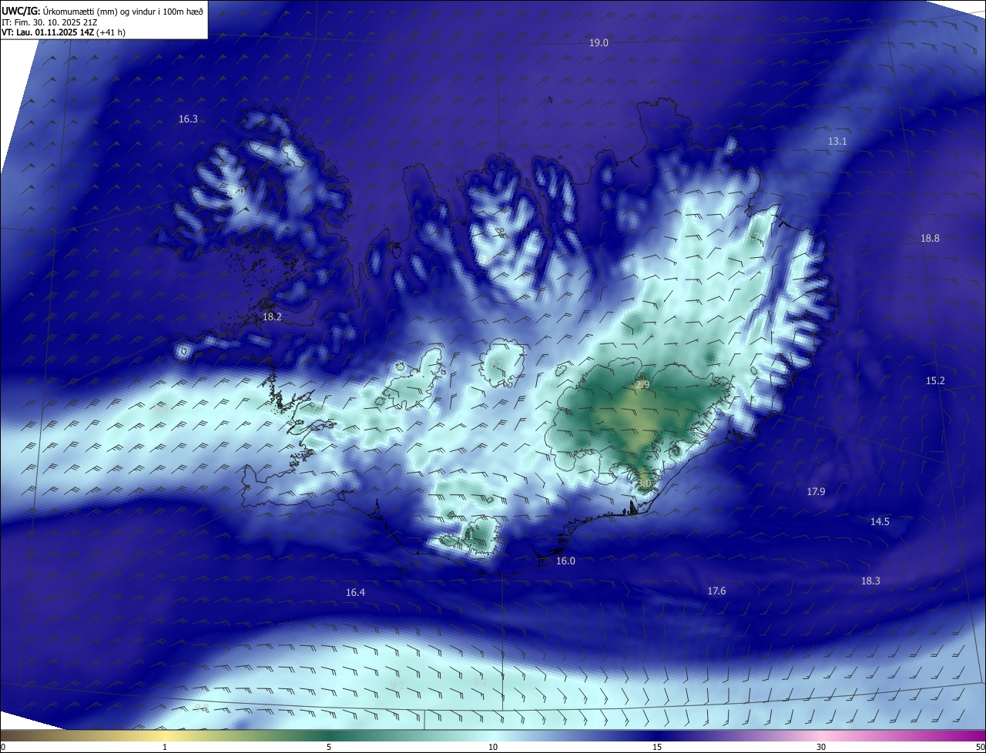Click the 16.4 value label
The width and height of the screenshot is (986, 753).
tap(355, 593)
